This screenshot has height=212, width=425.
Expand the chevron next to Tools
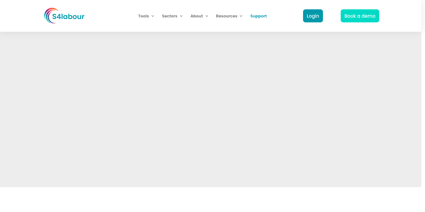pyautogui.click(x=153, y=16)
